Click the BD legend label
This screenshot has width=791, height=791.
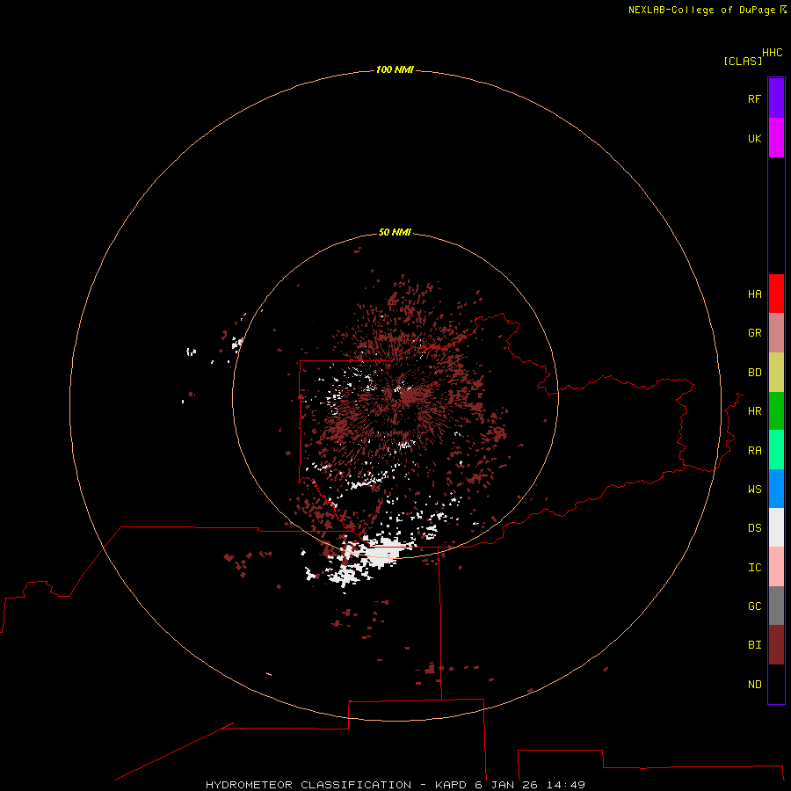[754, 373]
